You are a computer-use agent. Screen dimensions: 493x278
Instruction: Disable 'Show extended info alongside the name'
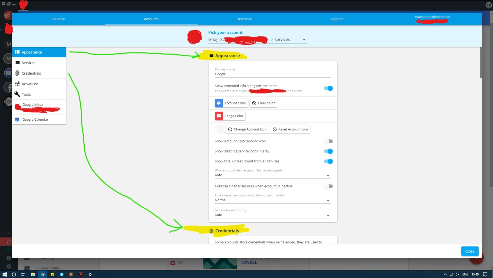tap(328, 88)
